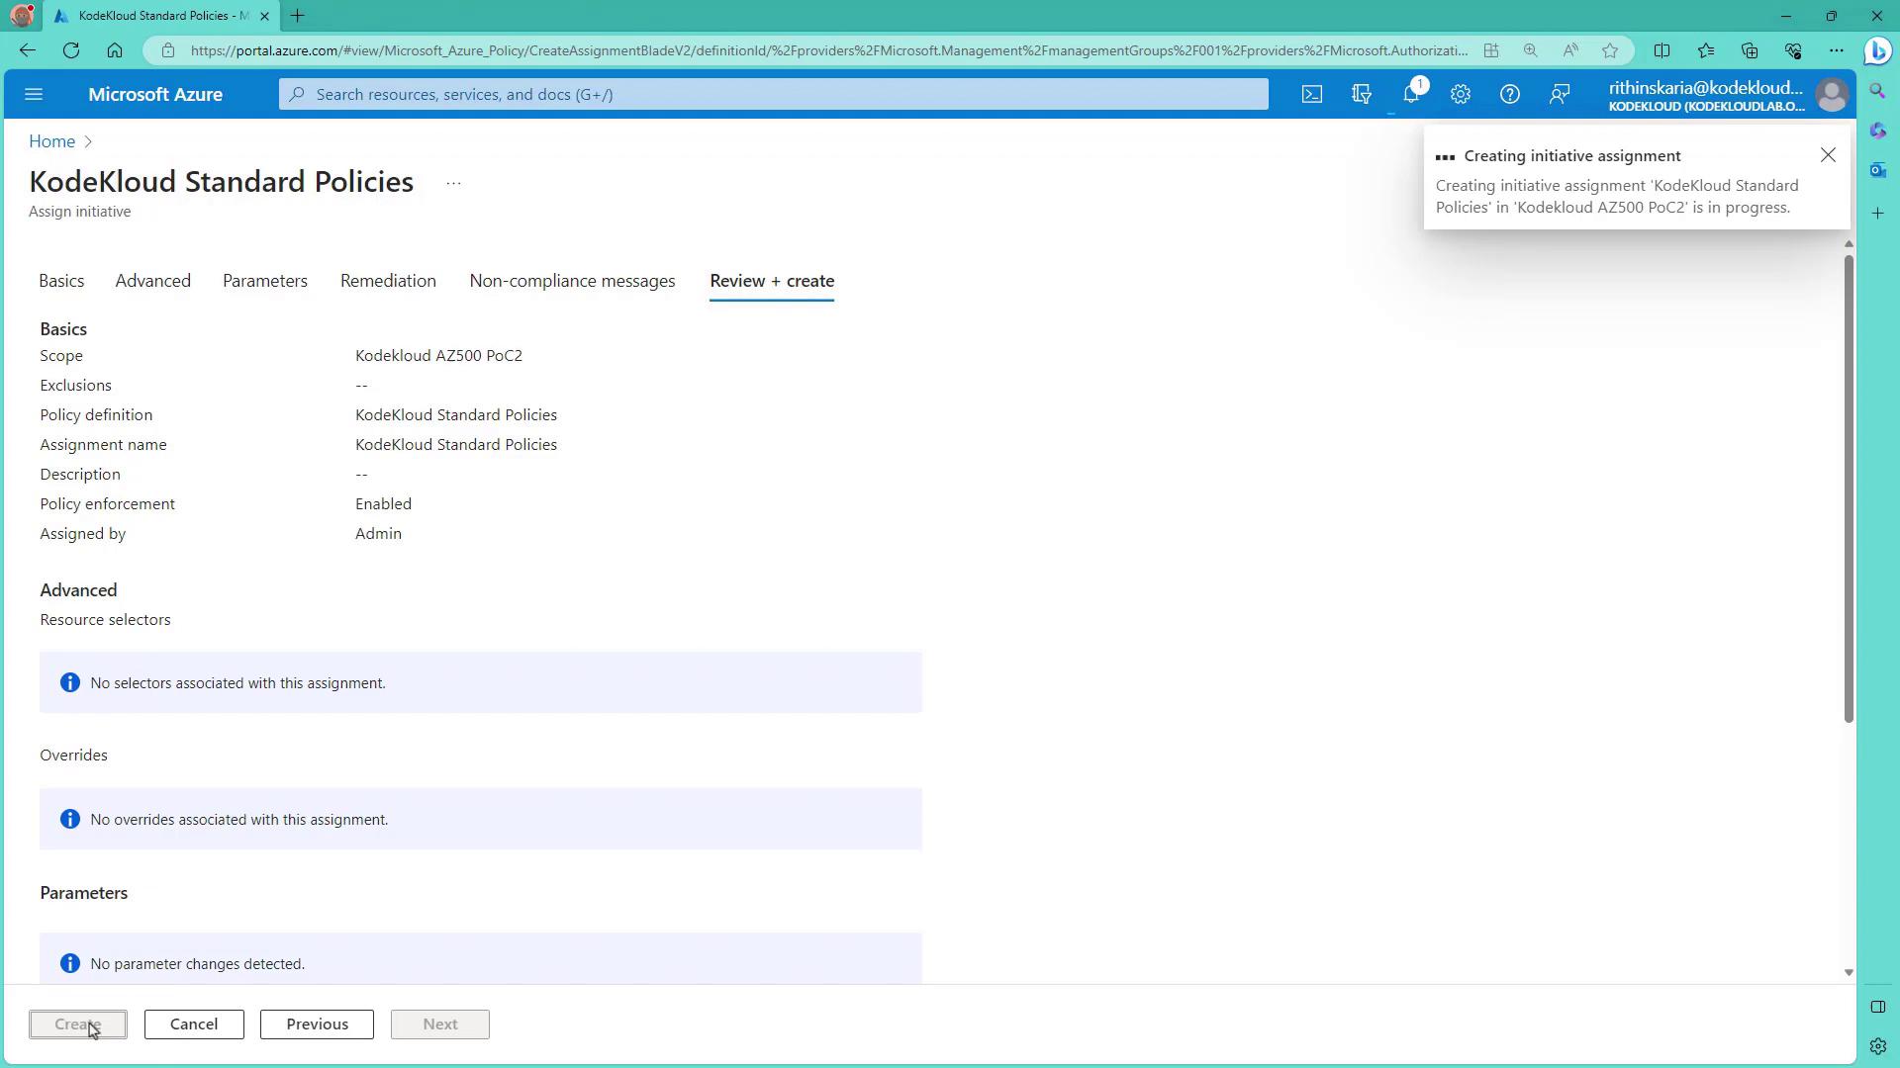Image resolution: width=1900 pixels, height=1068 pixels.
Task: Toggle browser favorite star for this page
Action: 1610,50
